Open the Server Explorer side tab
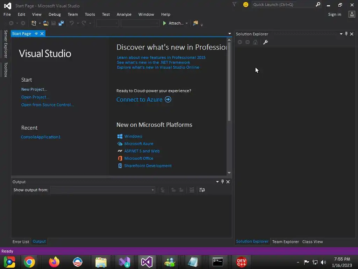The height and width of the screenshot is (269, 358). click(x=6, y=44)
